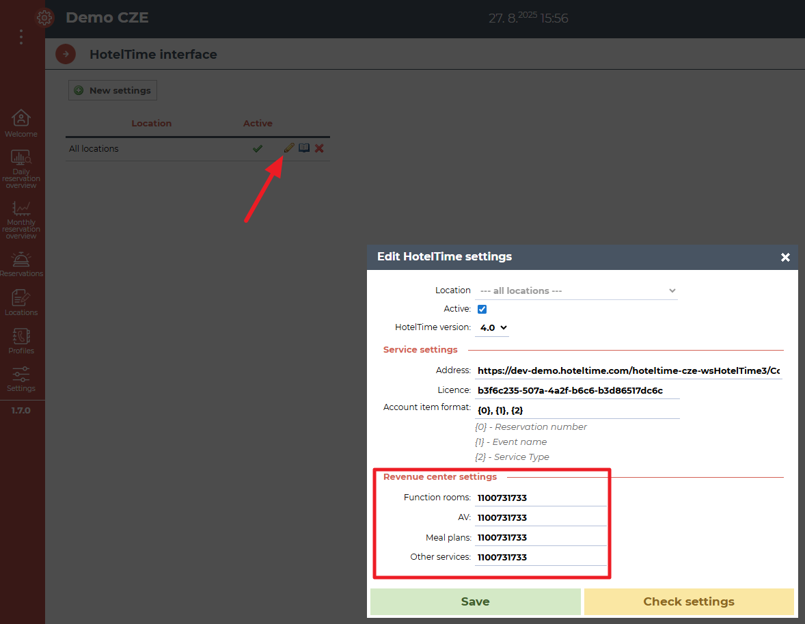Click the HotelTime interface heading
This screenshot has height=624, width=805.
[x=154, y=54]
